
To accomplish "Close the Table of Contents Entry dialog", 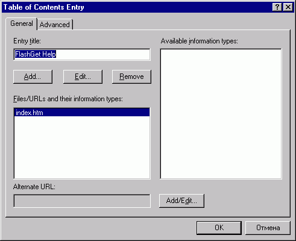I will tap(288, 7).
